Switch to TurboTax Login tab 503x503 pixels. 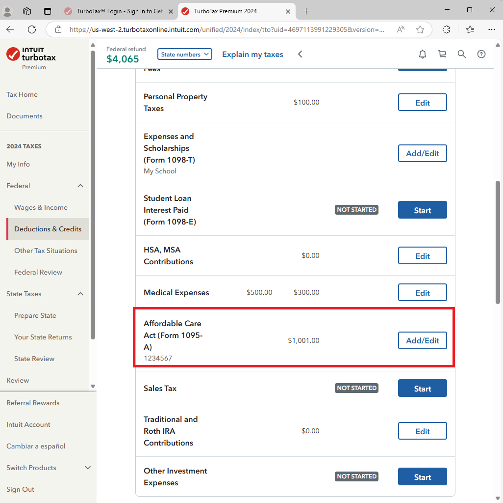coord(119,11)
